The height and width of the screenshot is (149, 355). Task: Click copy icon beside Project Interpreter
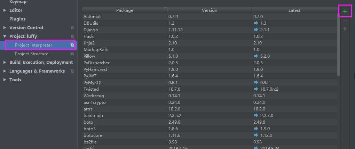pos(72,45)
